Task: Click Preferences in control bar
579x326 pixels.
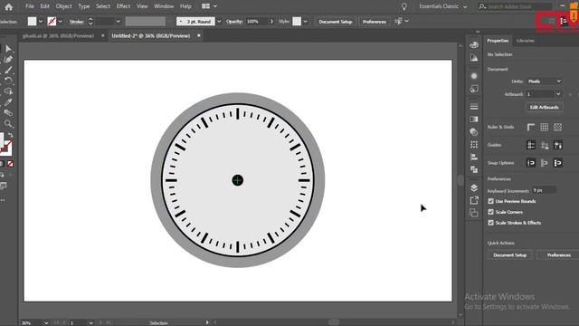Action: click(374, 22)
